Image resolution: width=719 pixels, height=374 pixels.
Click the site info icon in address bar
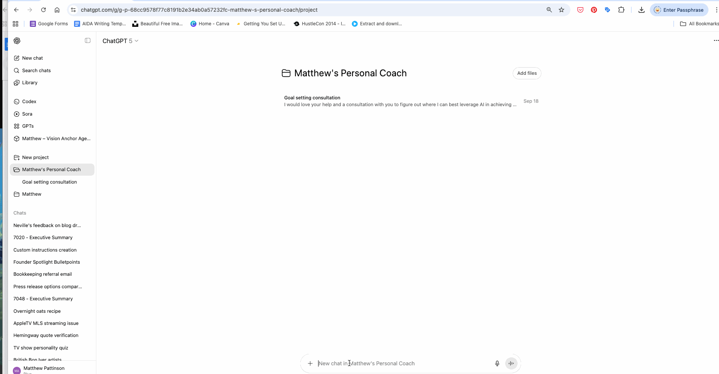pyautogui.click(x=73, y=10)
